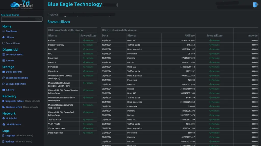Image resolution: width=261 pixels, height=146 pixels.
Task: Click the 7dCloud logo
Action: [22, 5]
